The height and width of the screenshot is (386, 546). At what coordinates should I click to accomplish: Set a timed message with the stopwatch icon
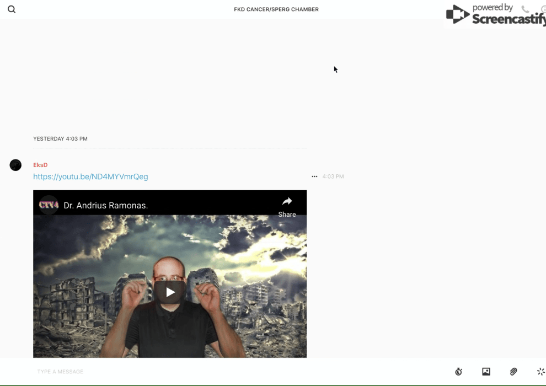pyautogui.click(x=458, y=372)
